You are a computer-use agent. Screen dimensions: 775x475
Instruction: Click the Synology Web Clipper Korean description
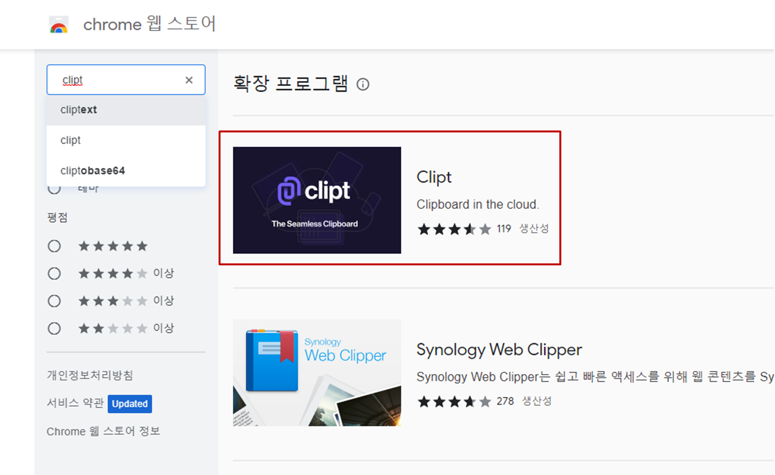[x=595, y=377]
